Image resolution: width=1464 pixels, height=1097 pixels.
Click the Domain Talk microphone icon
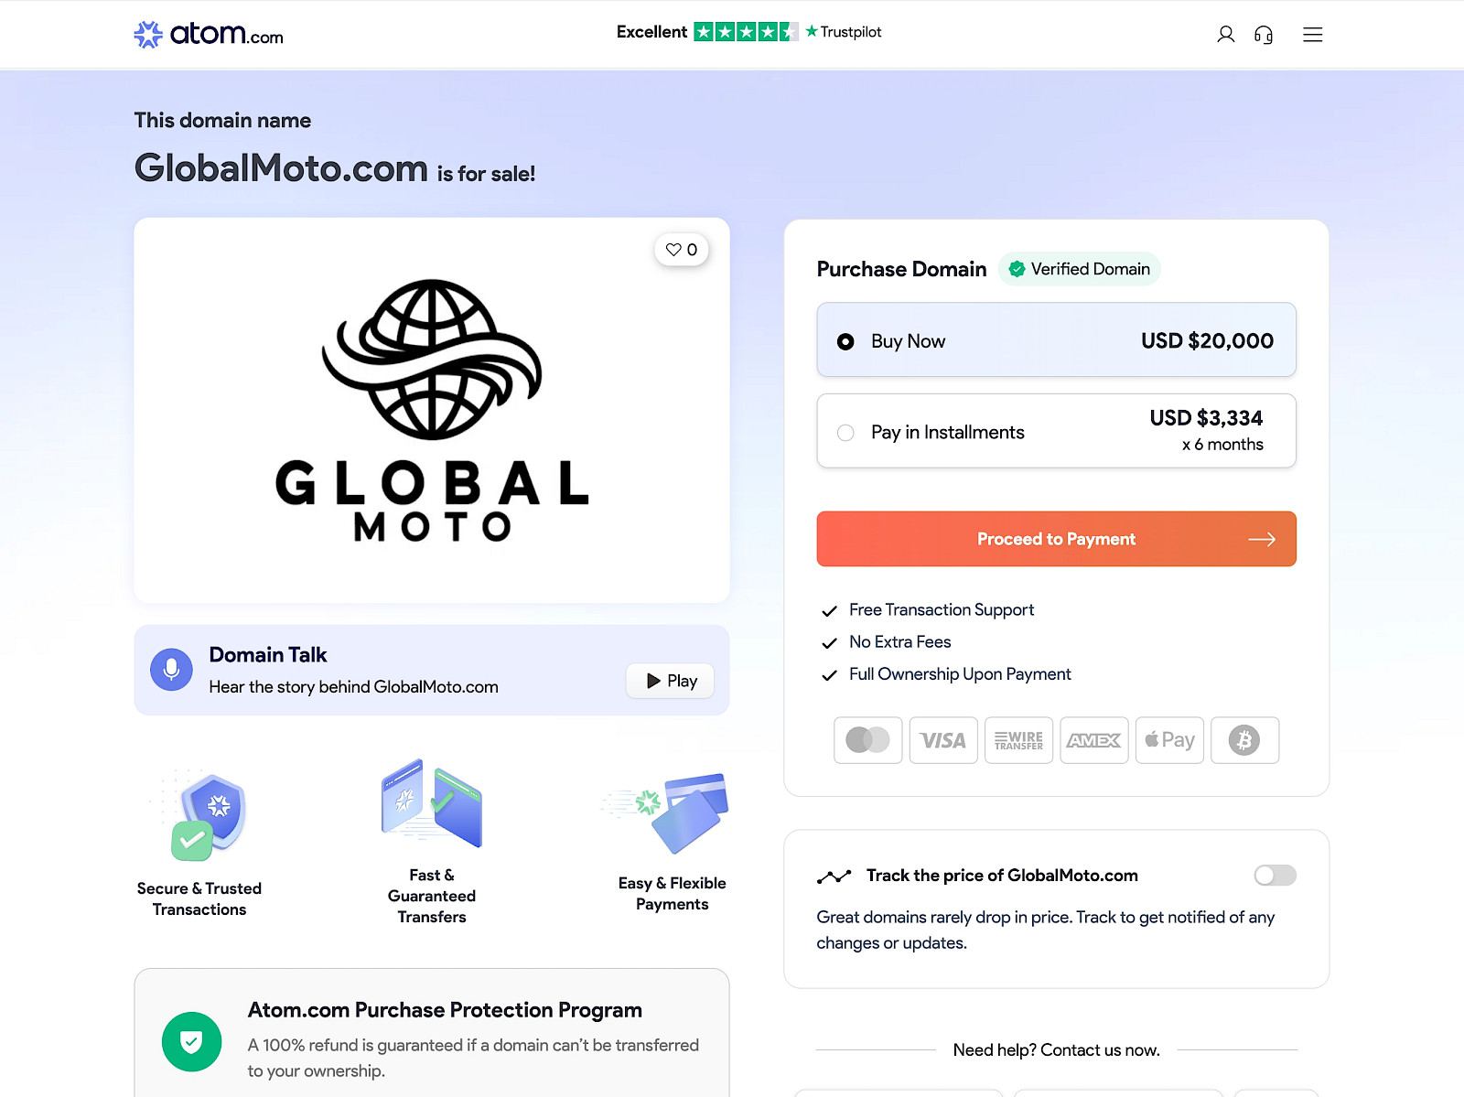[171, 670]
